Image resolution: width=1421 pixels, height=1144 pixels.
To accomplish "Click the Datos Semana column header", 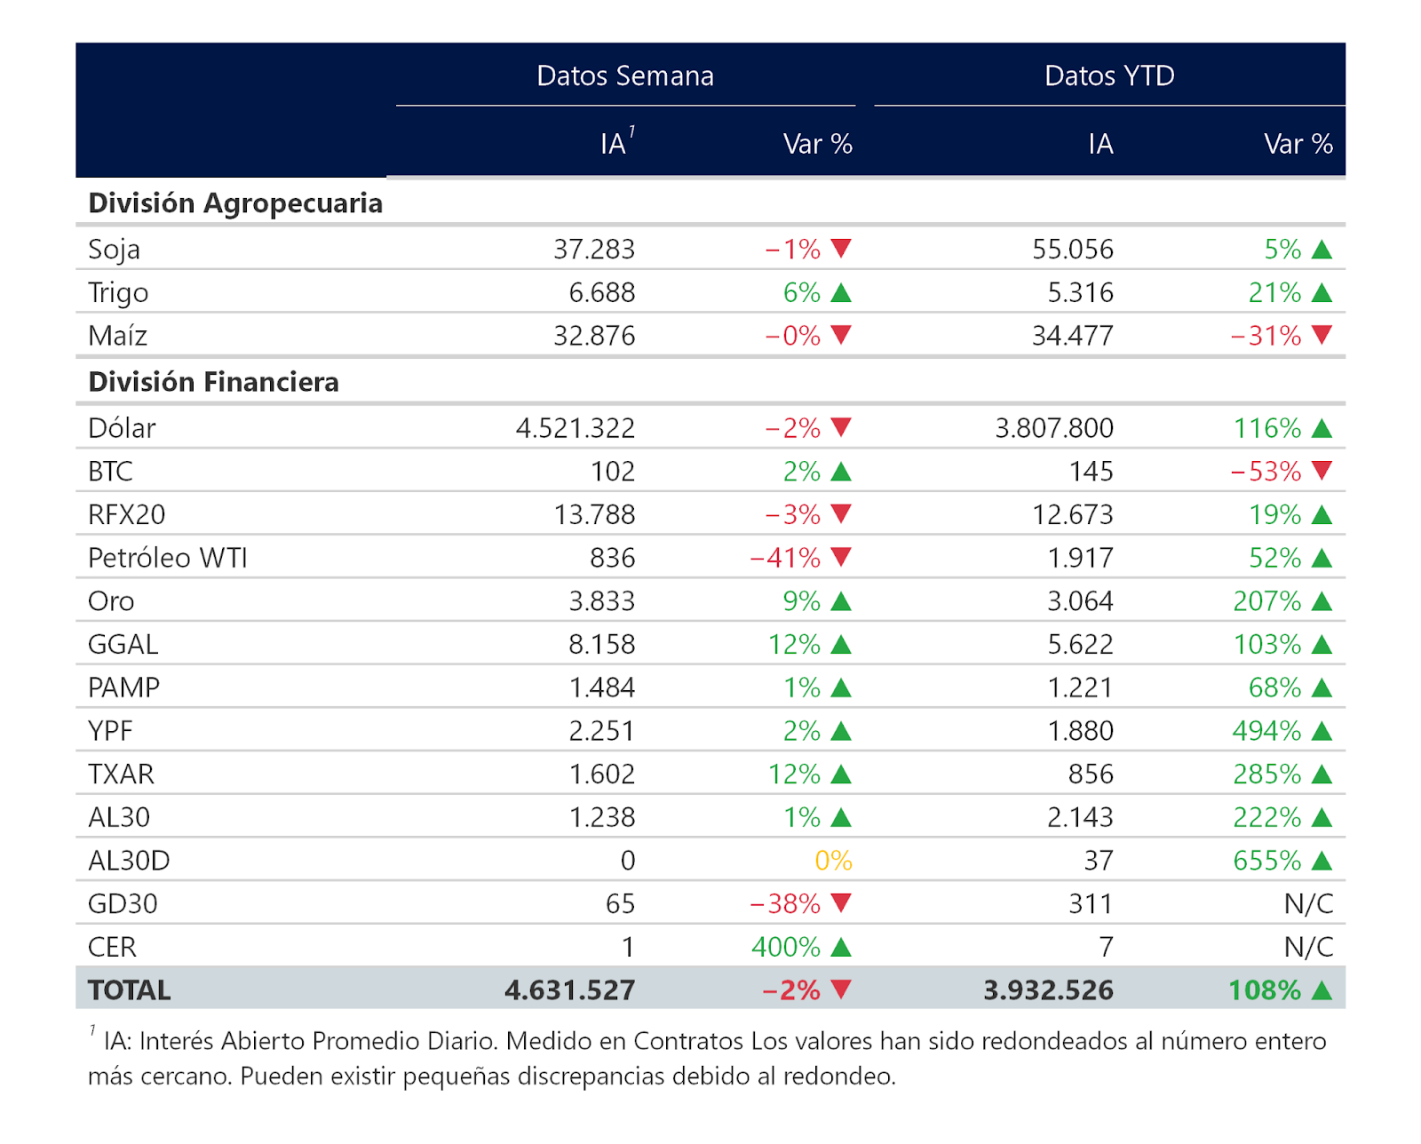I will tap(625, 75).
